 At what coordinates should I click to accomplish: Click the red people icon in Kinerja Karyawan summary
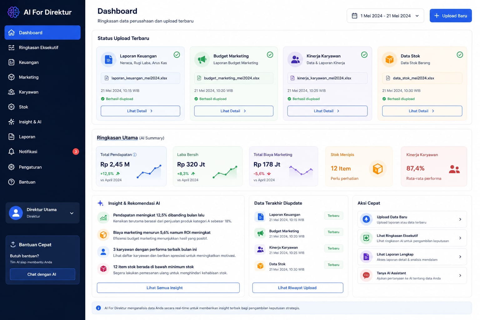(x=454, y=169)
